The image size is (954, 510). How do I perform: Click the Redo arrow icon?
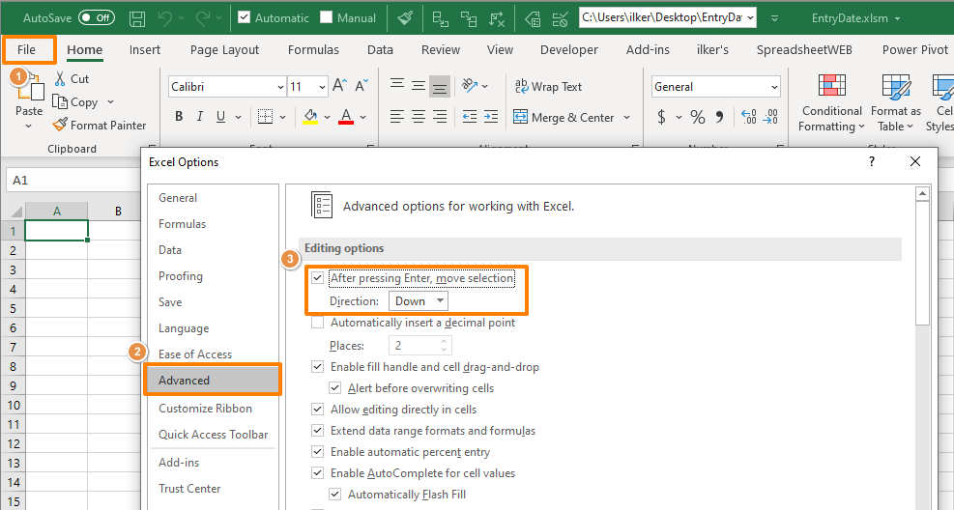pyautogui.click(x=203, y=18)
